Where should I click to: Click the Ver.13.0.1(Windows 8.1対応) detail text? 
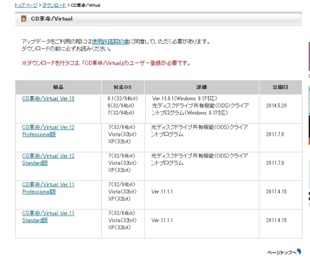(185, 98)
